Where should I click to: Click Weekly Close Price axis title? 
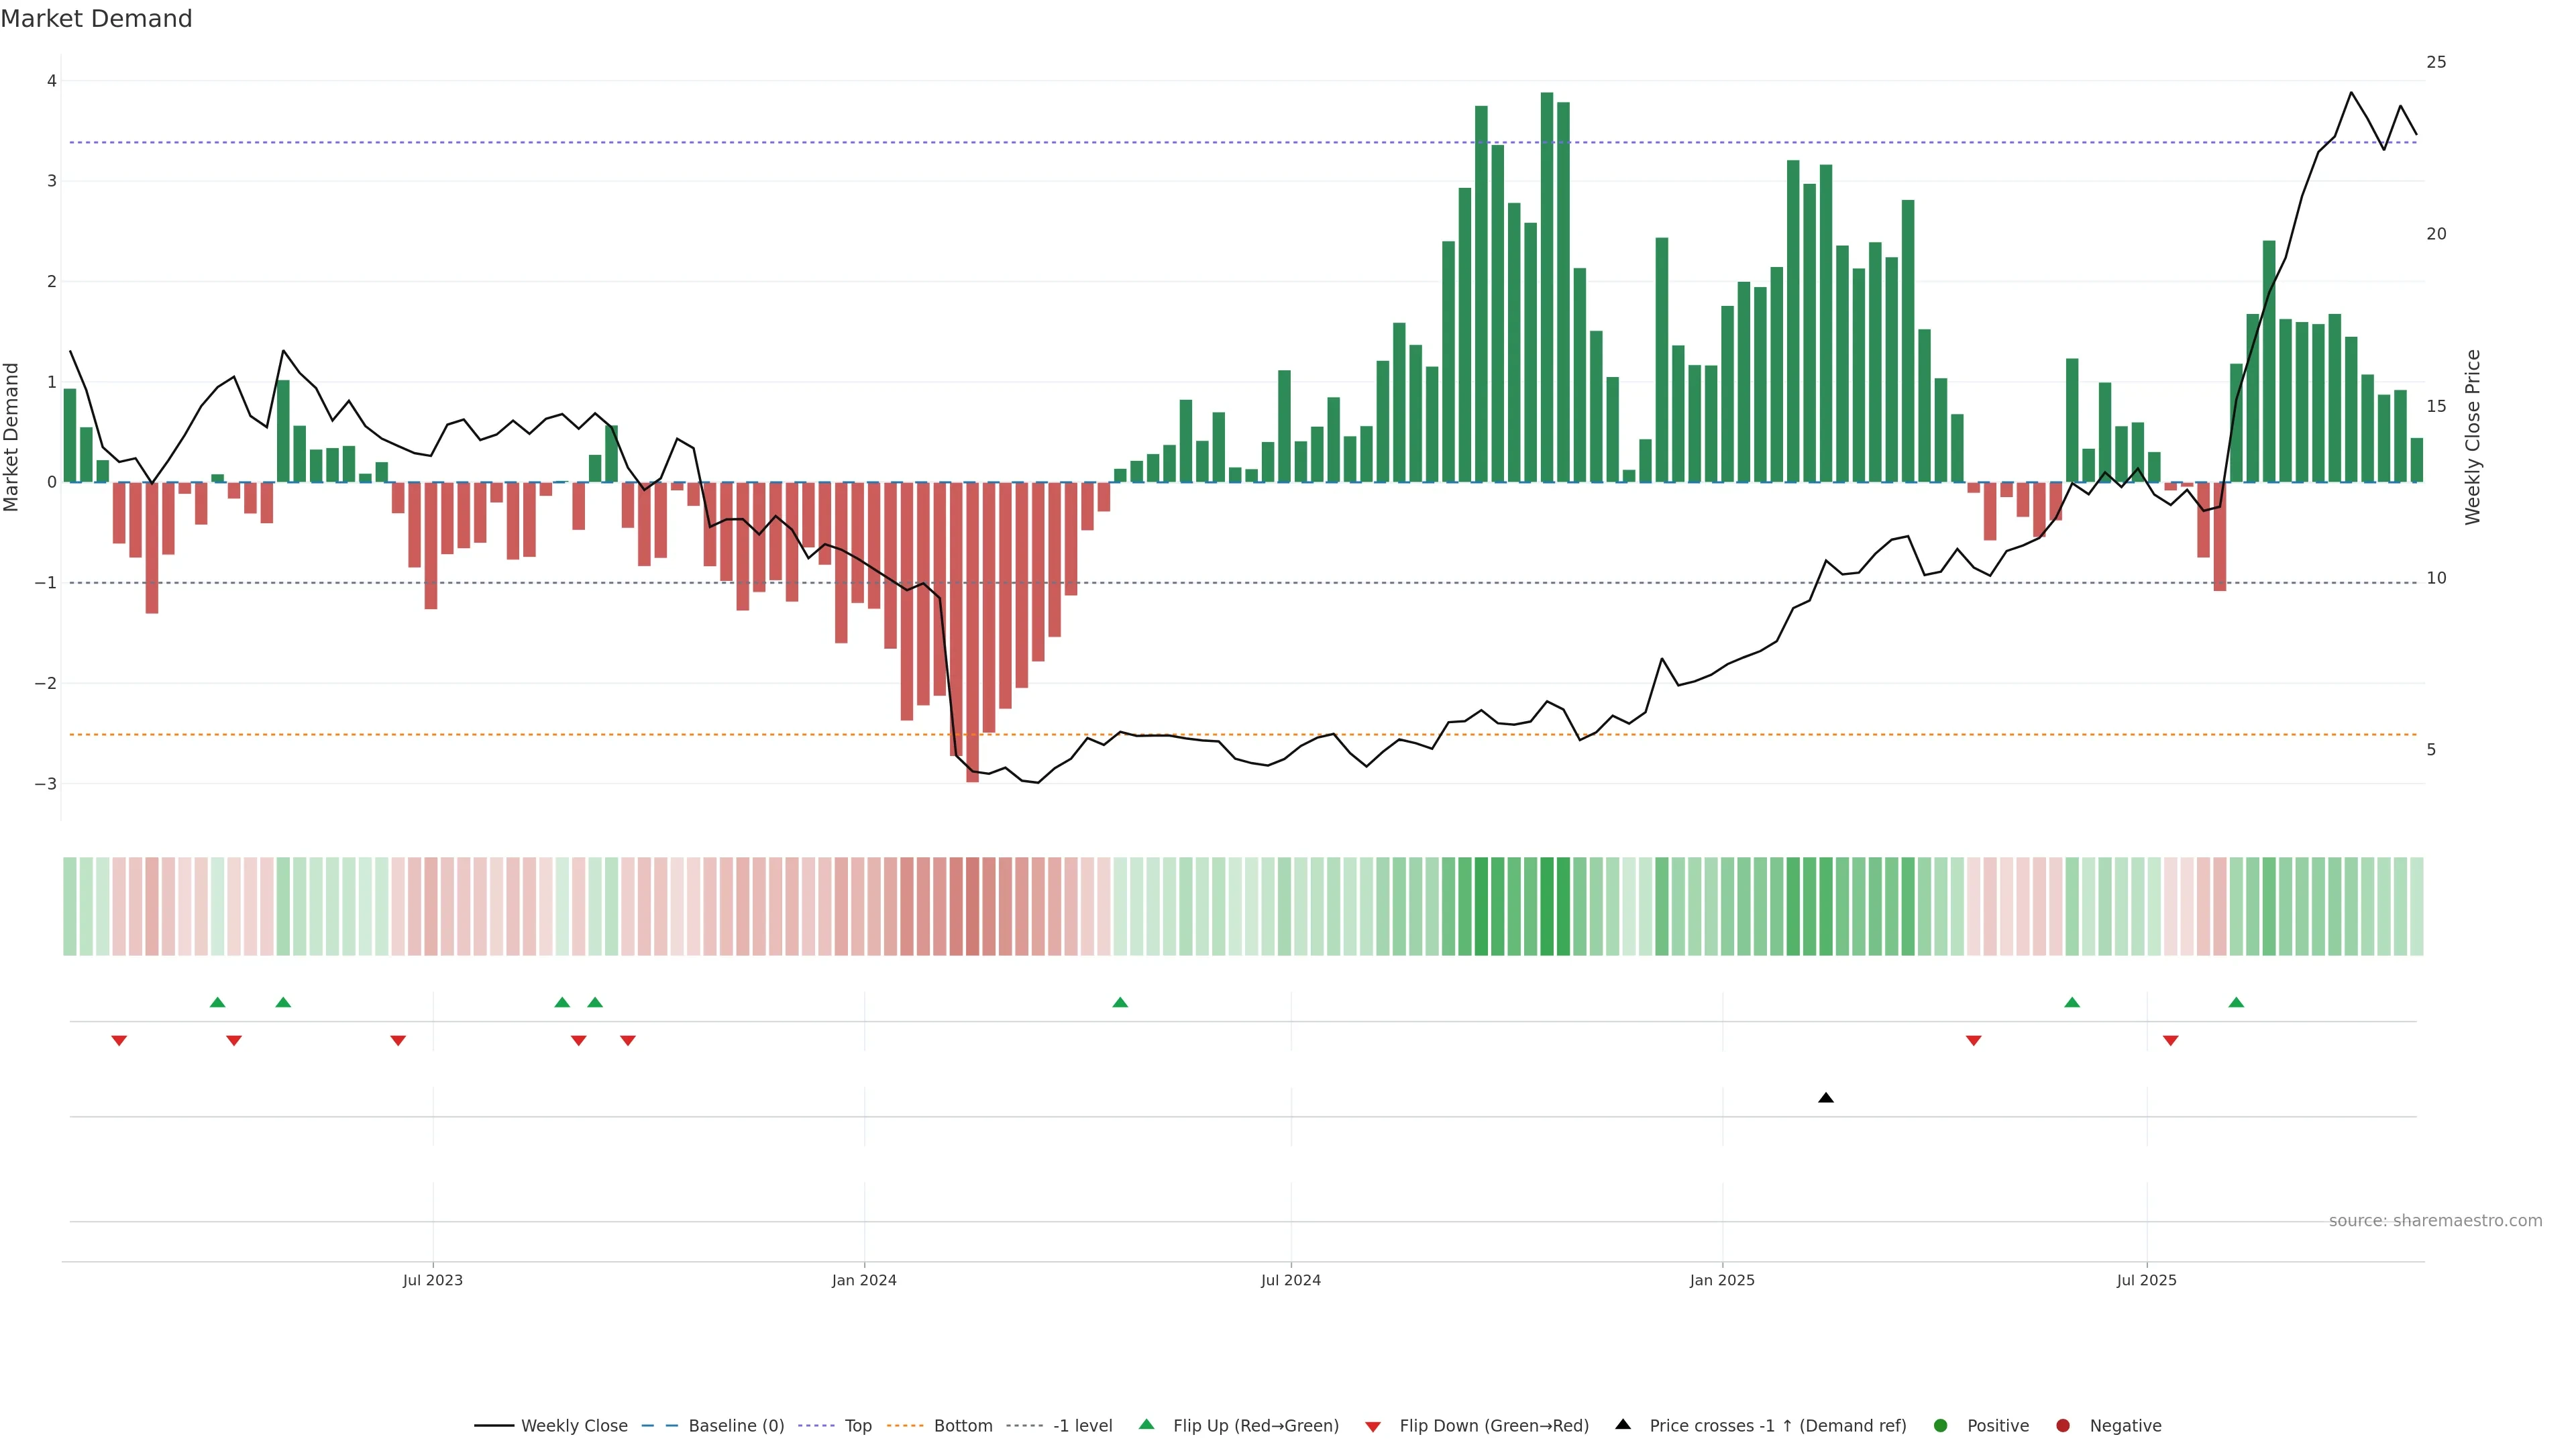[x=2473, y=437]
